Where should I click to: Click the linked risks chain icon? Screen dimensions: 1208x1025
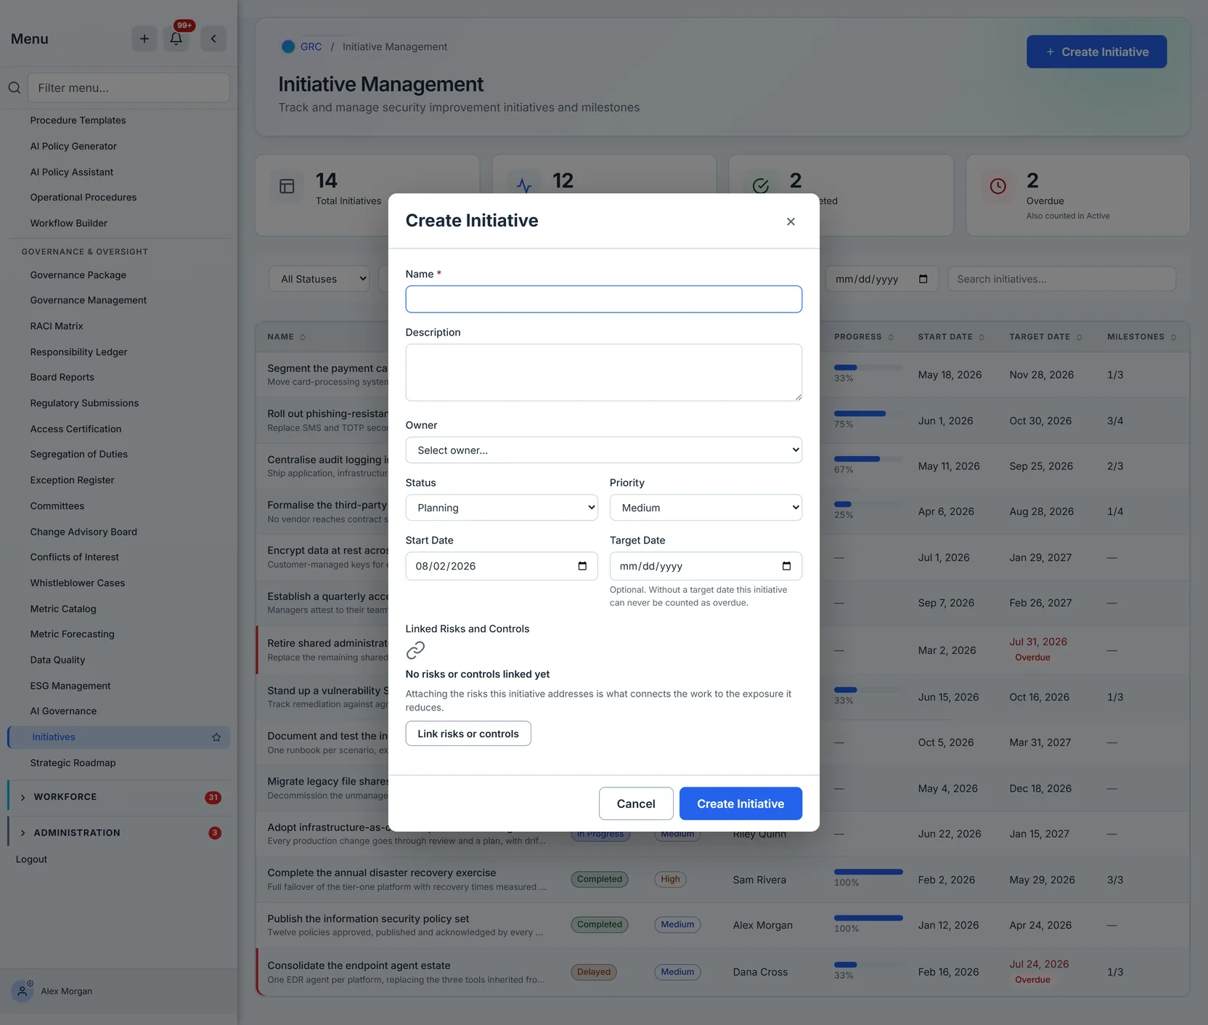(415, 650)
